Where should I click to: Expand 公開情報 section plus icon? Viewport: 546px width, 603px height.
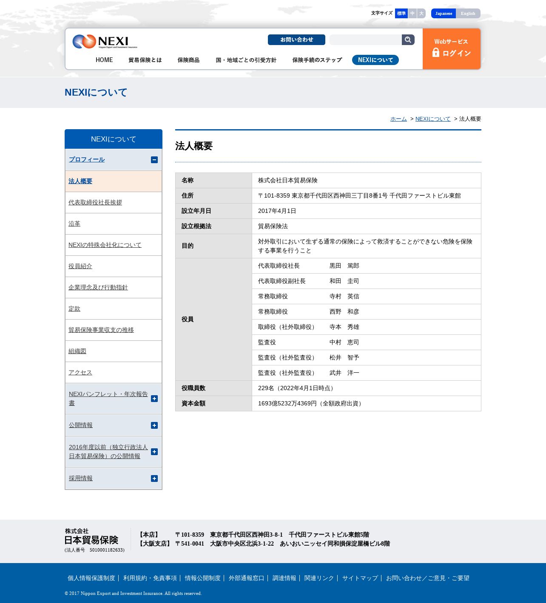(x=154, y=425)
